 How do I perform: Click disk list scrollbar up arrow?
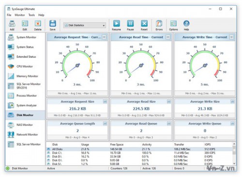pyautogui.click(x=234, y=144)
